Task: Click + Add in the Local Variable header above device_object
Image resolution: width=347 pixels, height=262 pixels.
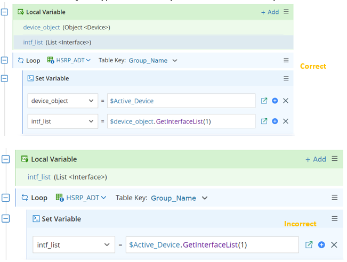Action: pos(270,12)
